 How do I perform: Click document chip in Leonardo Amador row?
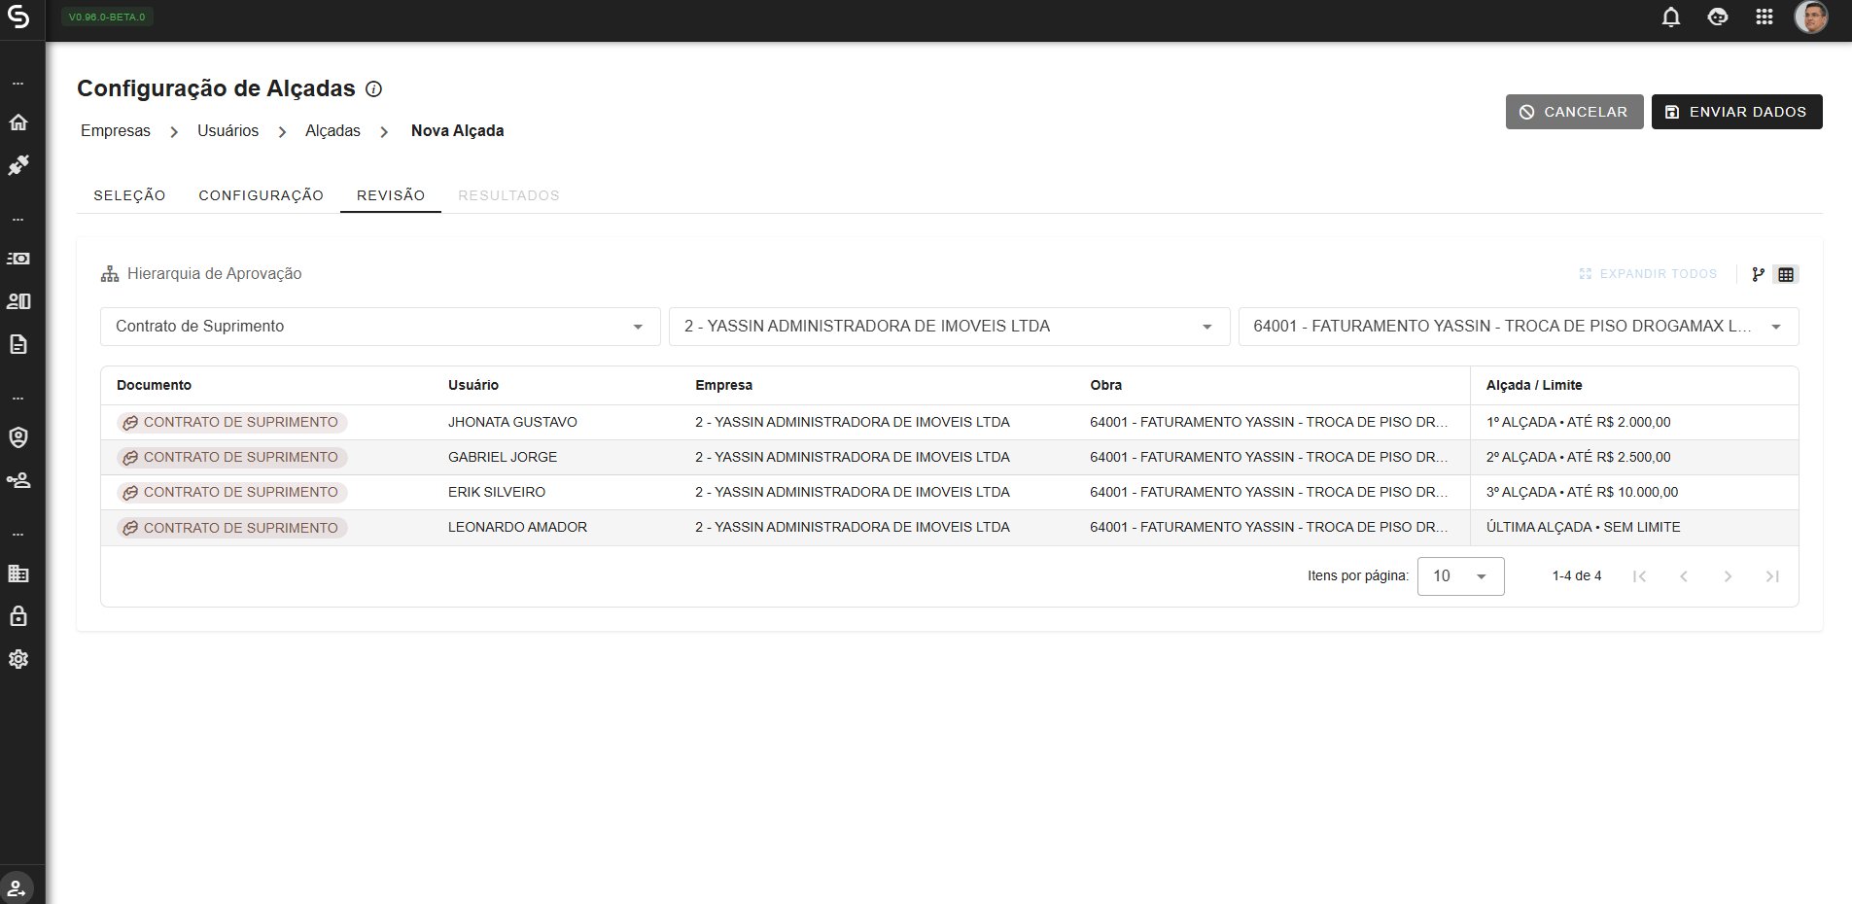(x=231, y=528)
